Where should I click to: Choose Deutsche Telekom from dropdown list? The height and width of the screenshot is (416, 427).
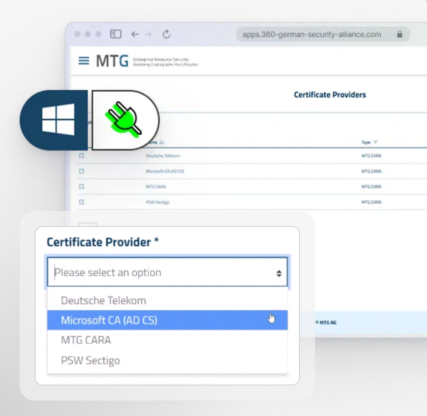tap(103, 301)
